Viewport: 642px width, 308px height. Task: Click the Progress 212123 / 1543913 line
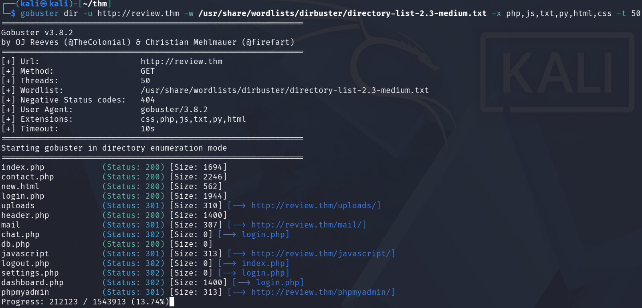85,302
